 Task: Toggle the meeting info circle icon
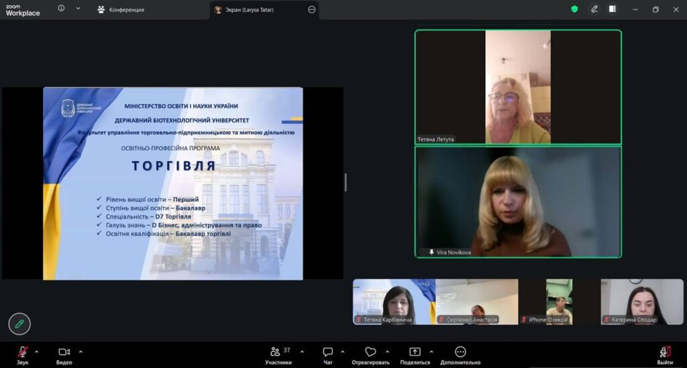tap(61, 9)
